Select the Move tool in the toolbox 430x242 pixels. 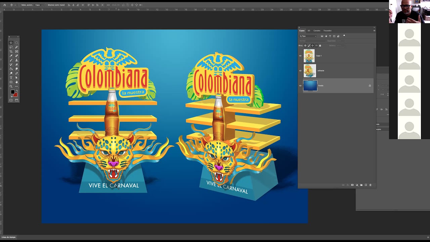point(11,43)
